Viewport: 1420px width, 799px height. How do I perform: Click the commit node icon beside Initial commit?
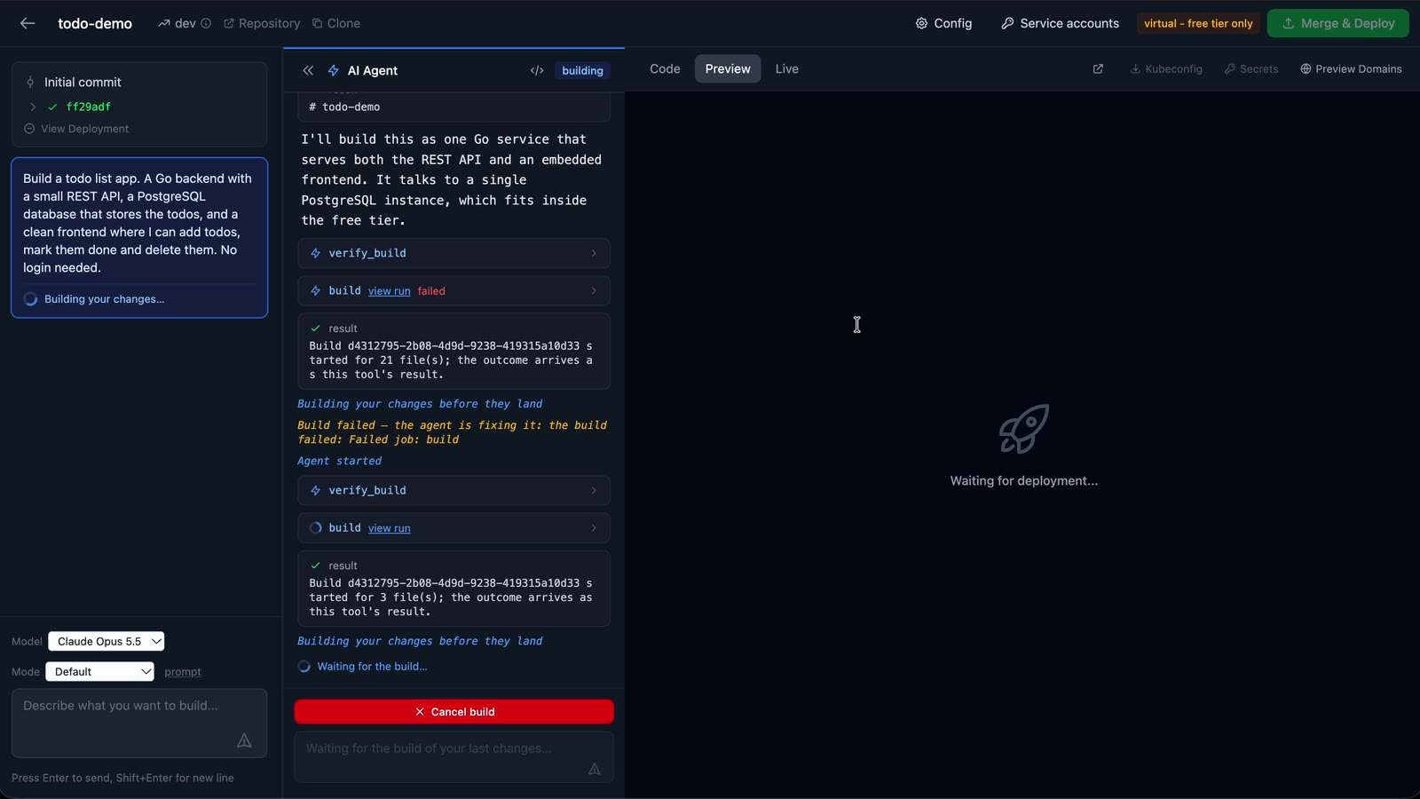pyautogui.click(x=30, y=82)
